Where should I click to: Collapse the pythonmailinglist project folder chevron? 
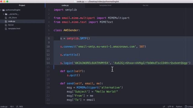pyautogui.click(x=1, y=10)
